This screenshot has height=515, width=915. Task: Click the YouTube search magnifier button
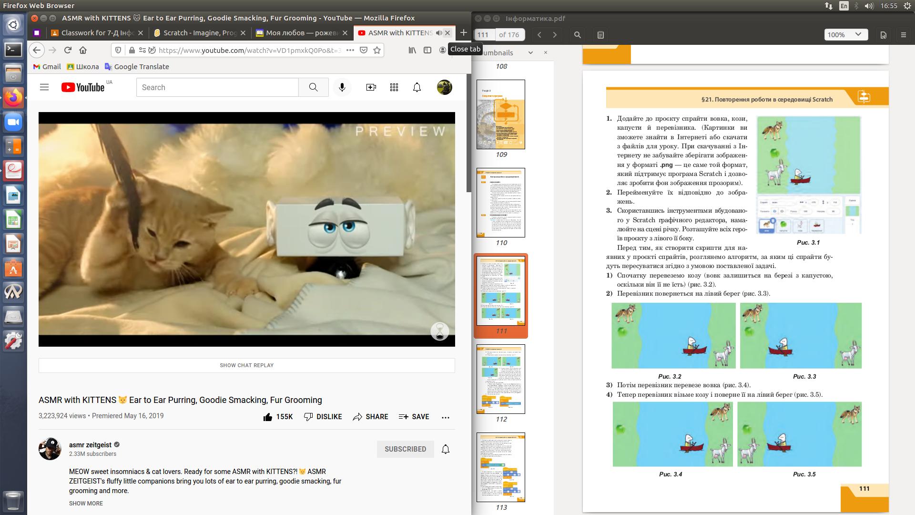[313, 87]
